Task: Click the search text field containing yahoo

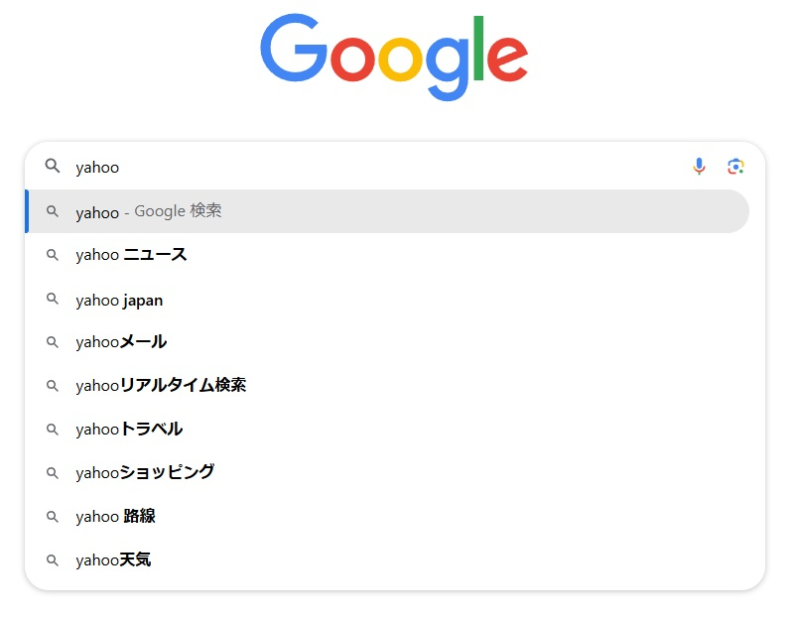Action: (x=377, y=167)
